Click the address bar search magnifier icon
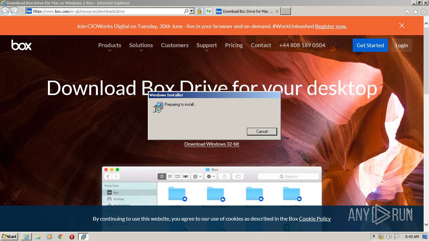Viewport: 429px width, 241px height. coord(186,11)
